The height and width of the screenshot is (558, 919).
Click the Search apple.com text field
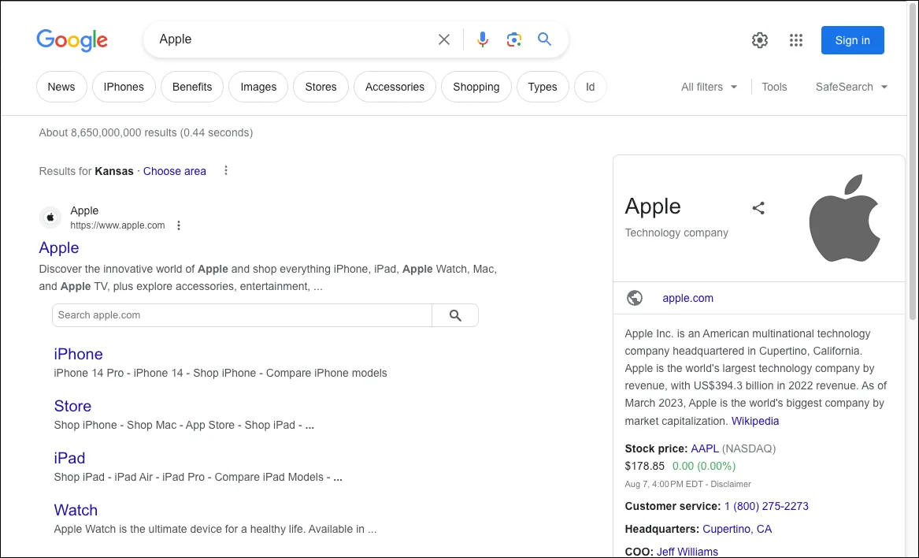242,315
